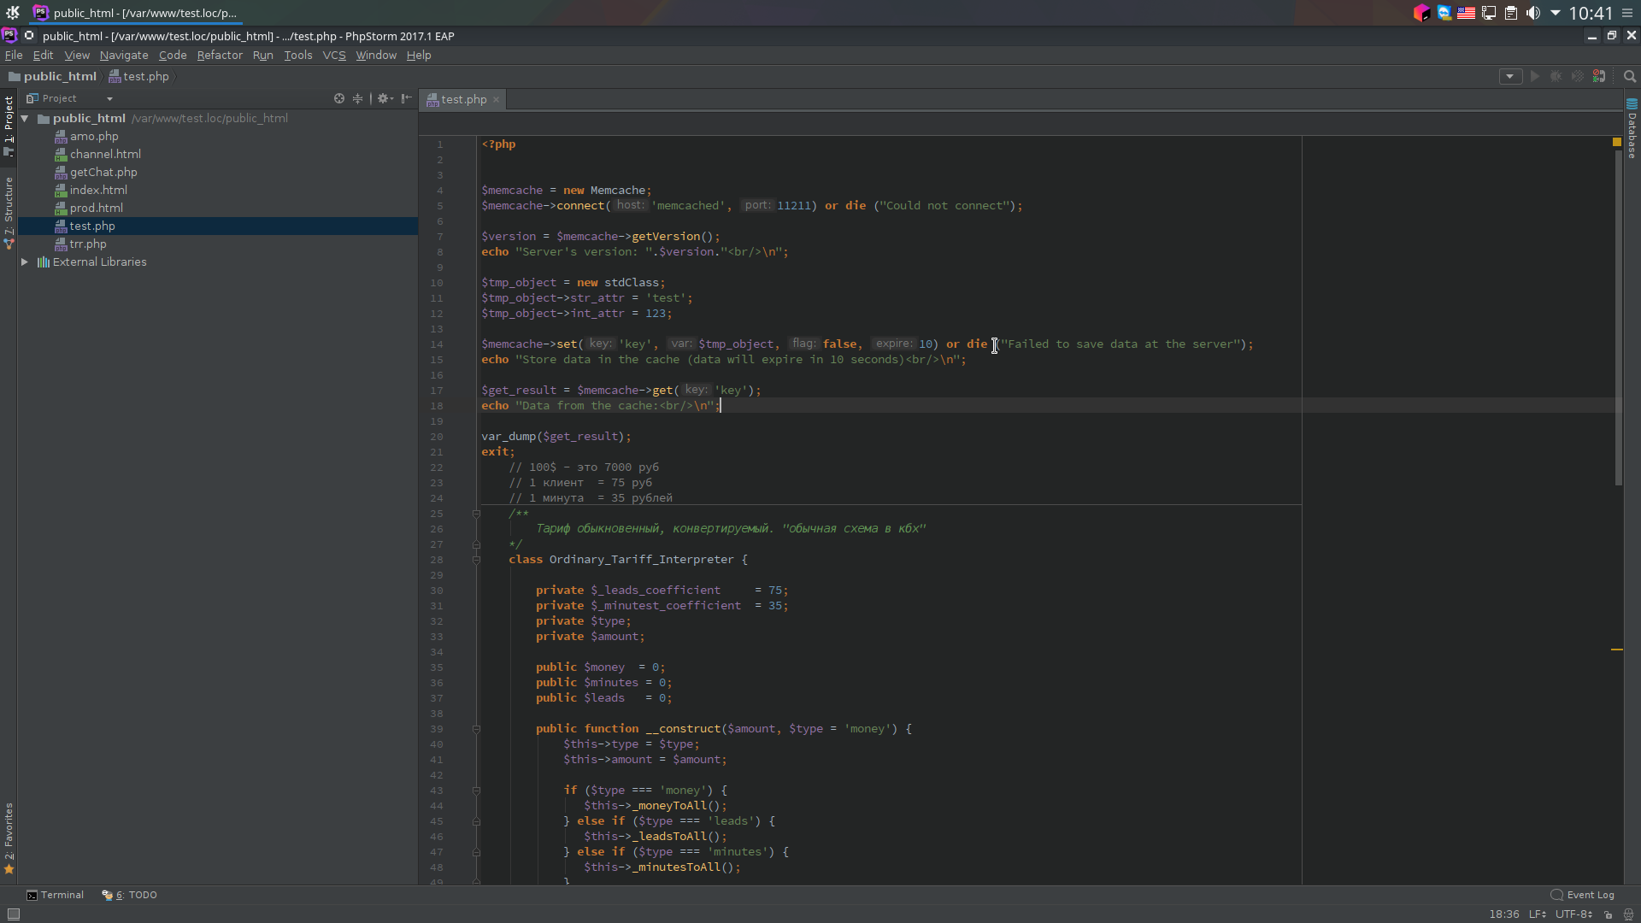The image size is (1641, 923).
Task: Expand the External Libraries node
Action: (25, 262)
